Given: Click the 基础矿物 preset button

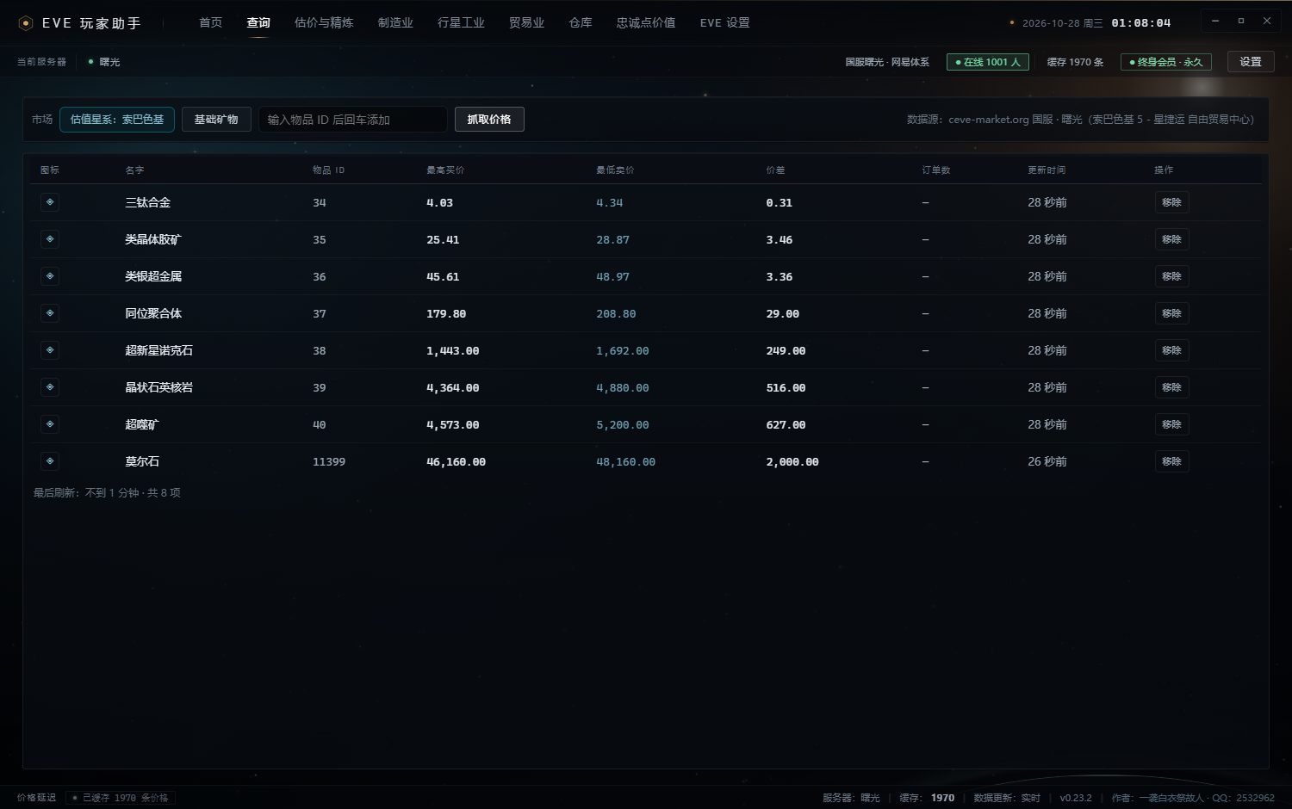Looking at the screenshot, I should 216,120.
